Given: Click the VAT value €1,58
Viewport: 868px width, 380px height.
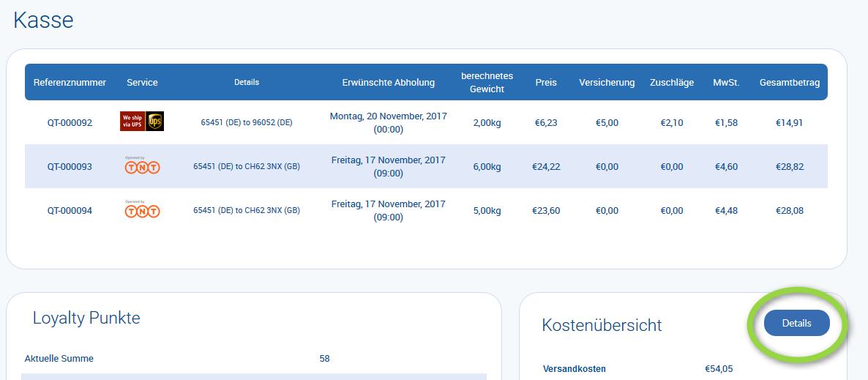Looking at the screenshot, I should tap(727, 122).
